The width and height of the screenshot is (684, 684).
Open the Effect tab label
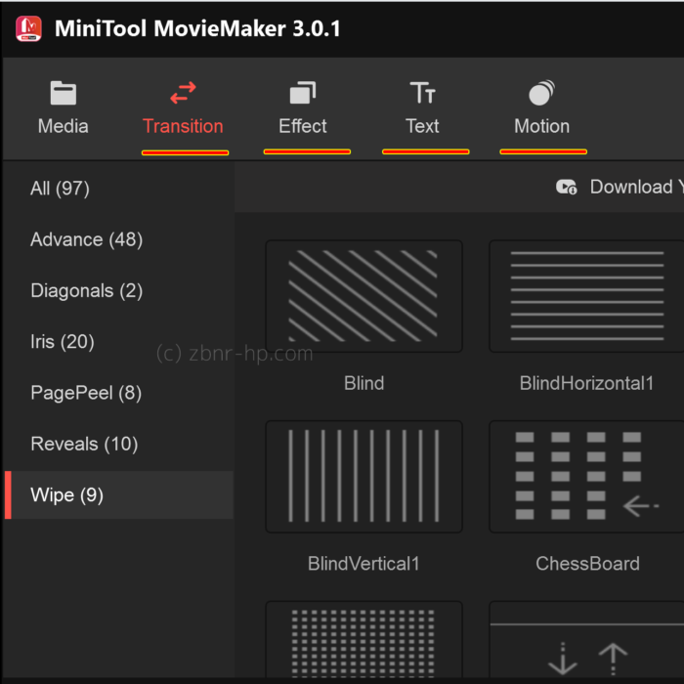(303, 126)
